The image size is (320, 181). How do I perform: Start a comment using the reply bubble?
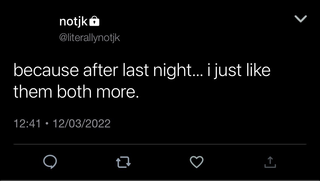pos(50,162)
